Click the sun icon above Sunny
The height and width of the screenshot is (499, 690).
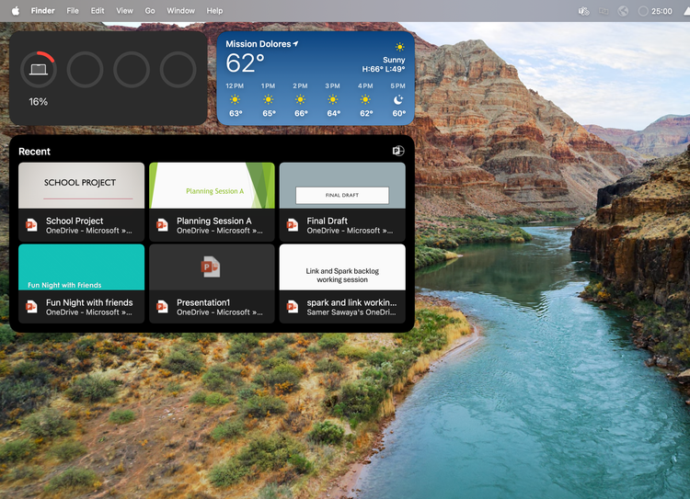399,47
